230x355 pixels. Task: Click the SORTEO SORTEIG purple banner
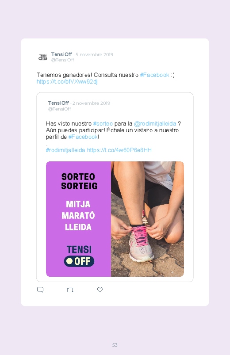click(78, 219)
